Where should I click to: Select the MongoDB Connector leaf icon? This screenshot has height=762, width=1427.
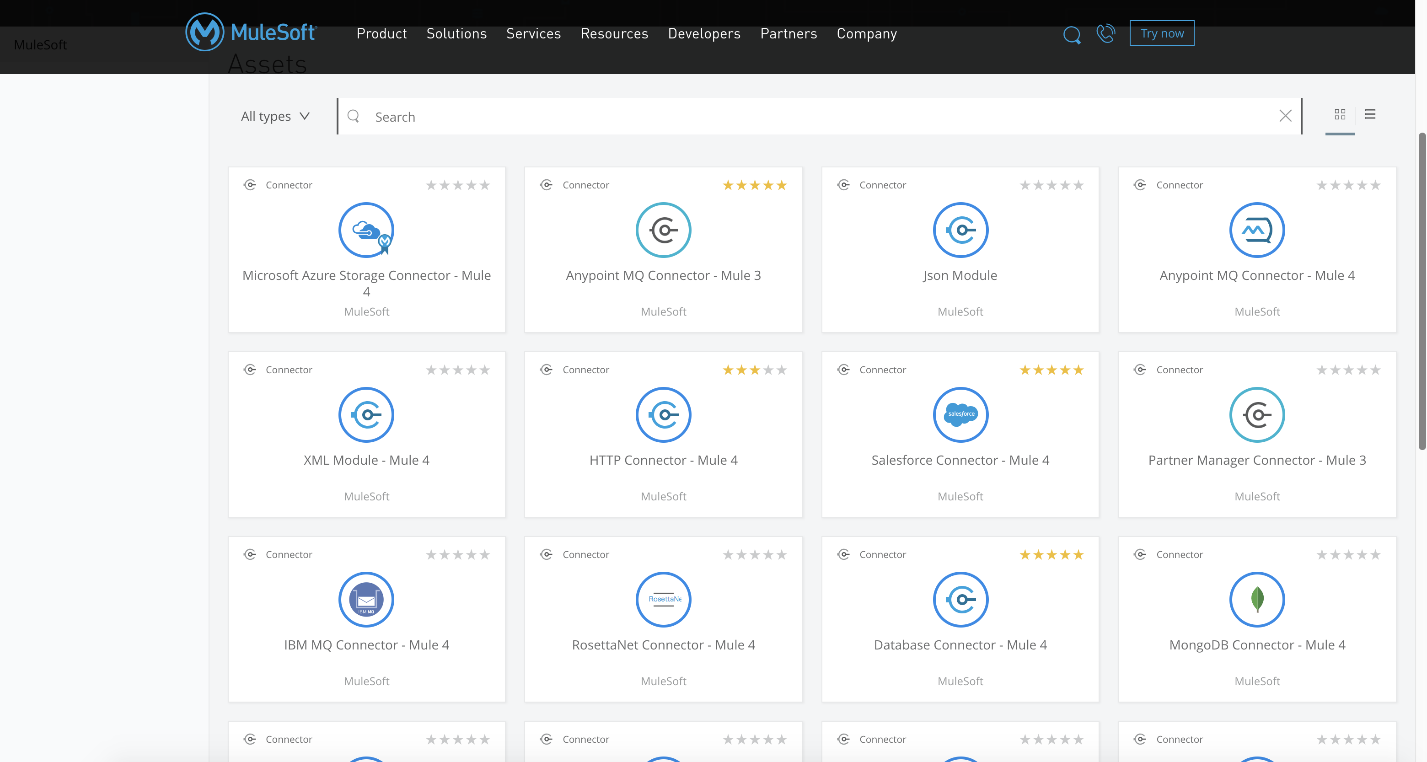pyautogui.click(x=1257, y=600)
